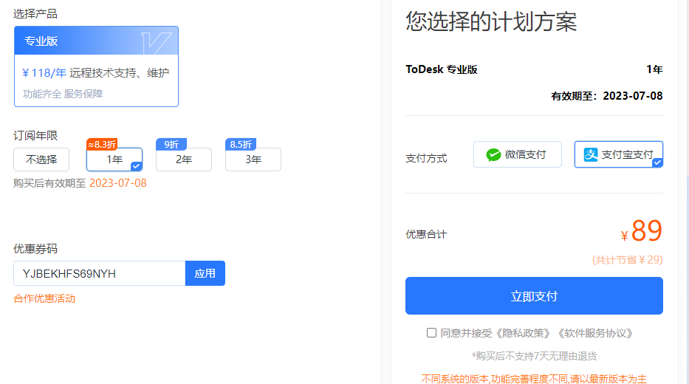The width and height of the screenshot is (689, 384).
Task: Select the 1年 subscription term
Action: (114, 160)
